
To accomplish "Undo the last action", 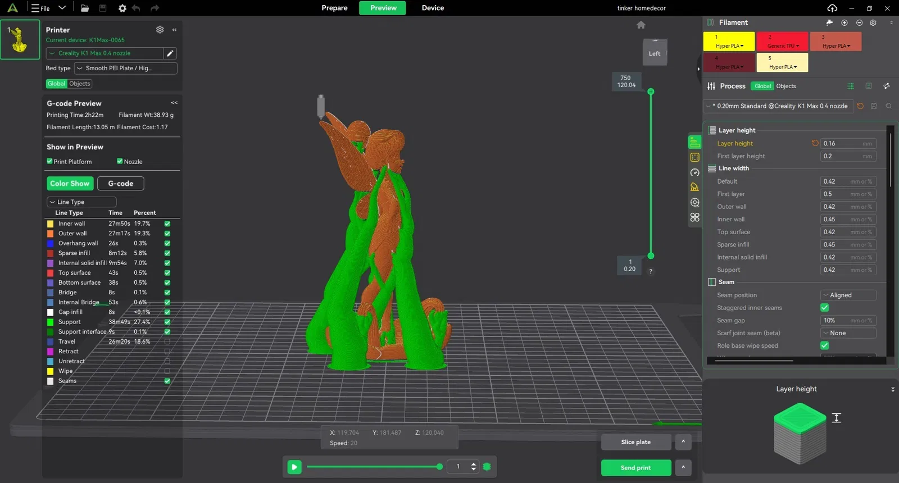I will click(137, 8).
